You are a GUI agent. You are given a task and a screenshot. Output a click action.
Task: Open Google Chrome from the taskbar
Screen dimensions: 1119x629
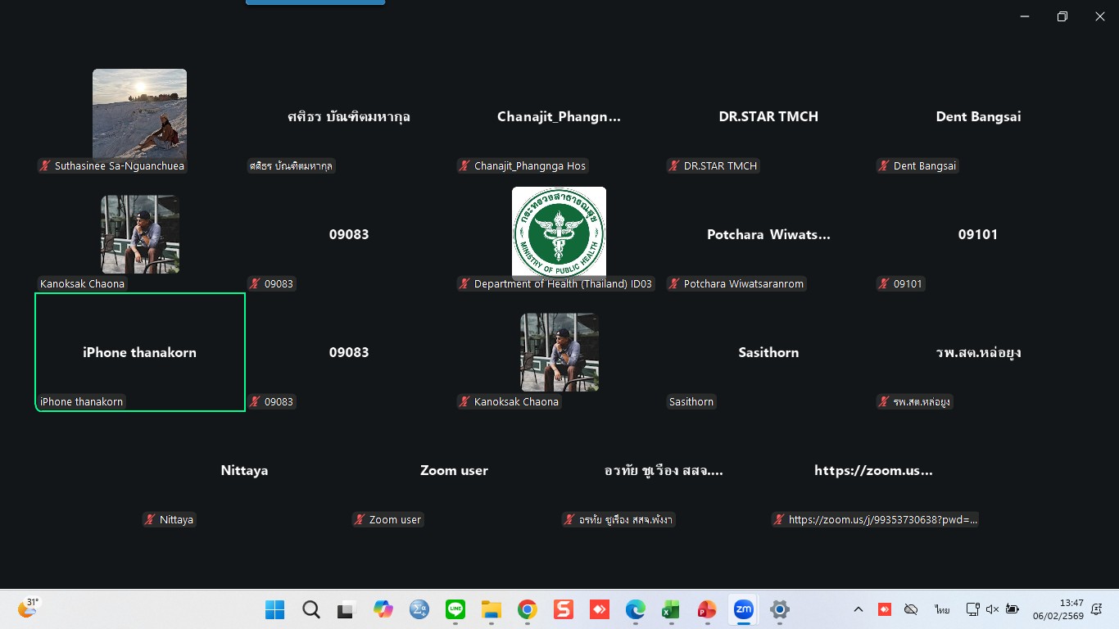[527, 609]
